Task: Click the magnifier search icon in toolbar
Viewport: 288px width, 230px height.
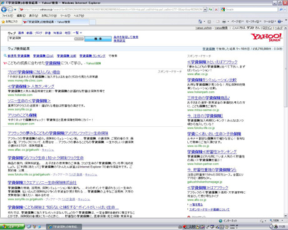Action: tap(281, 9)
